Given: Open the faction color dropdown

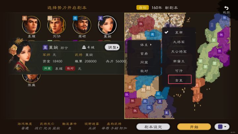Looking at the screenshot, I should 222,127.
